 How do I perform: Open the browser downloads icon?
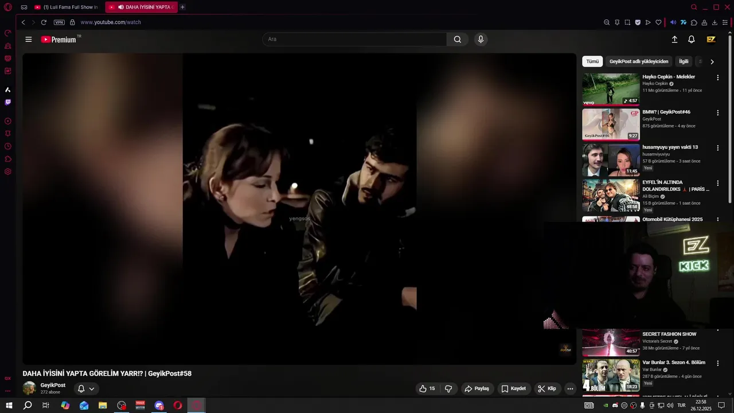tap(715, 22)
